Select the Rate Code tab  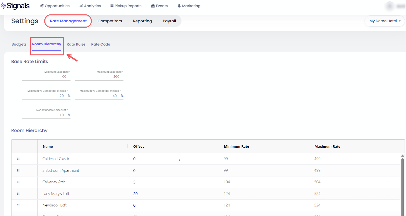point(100,44)
